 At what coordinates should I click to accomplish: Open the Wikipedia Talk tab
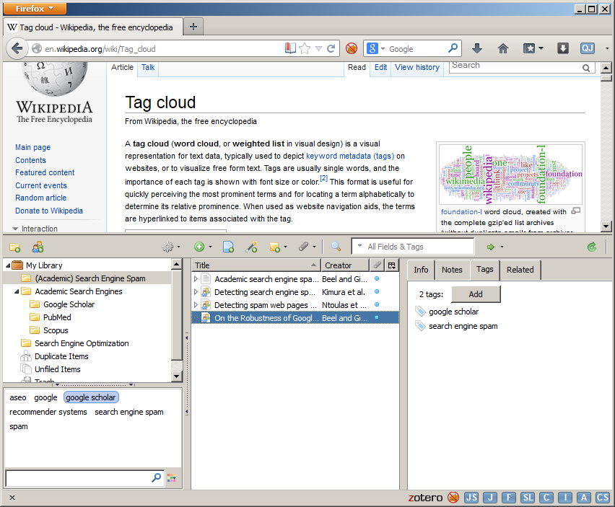(x=148, y=67)
